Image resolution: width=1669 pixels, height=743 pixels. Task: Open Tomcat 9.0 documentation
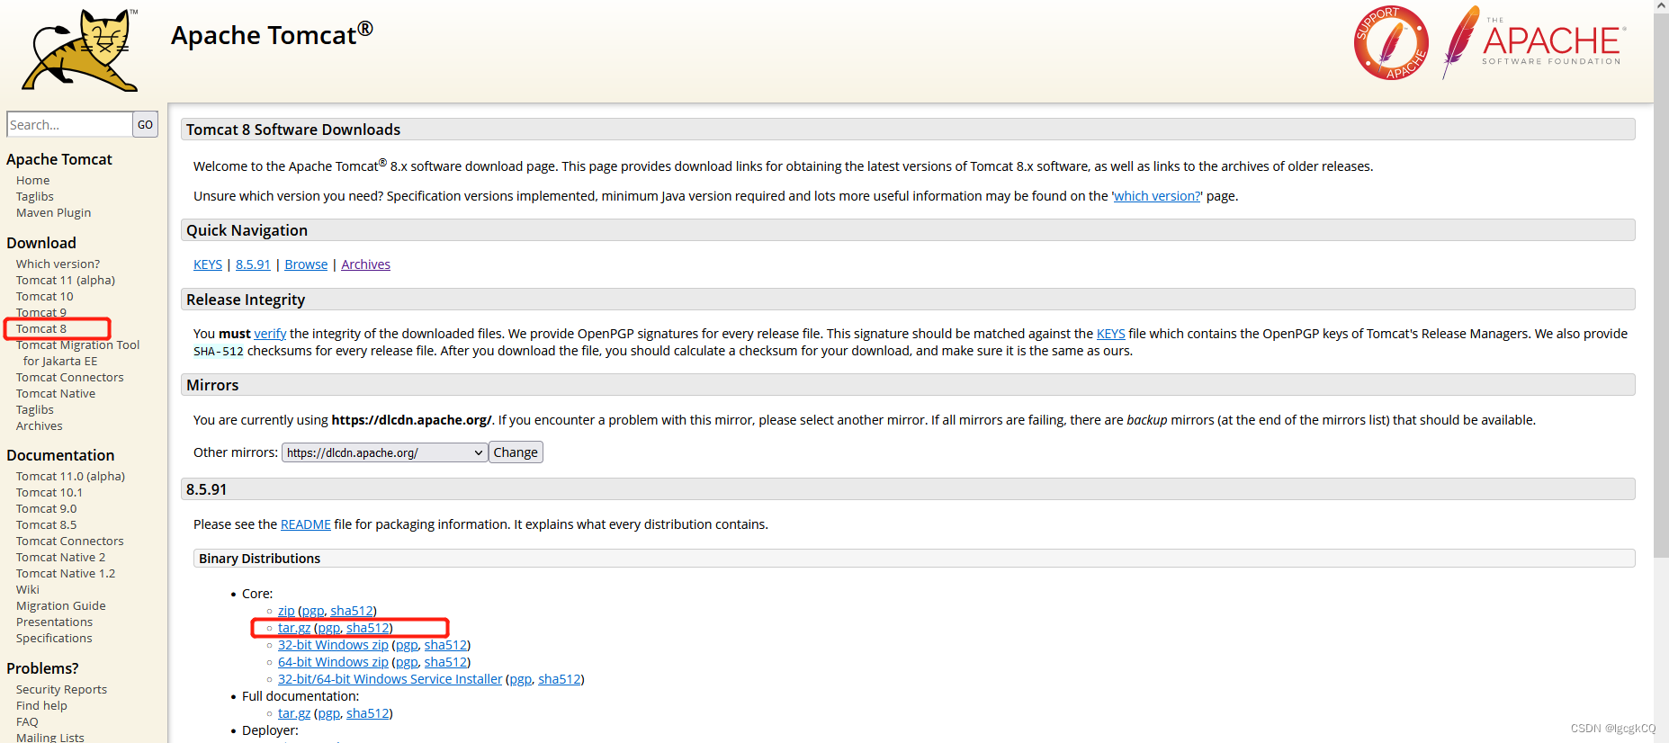coord(46,508)
